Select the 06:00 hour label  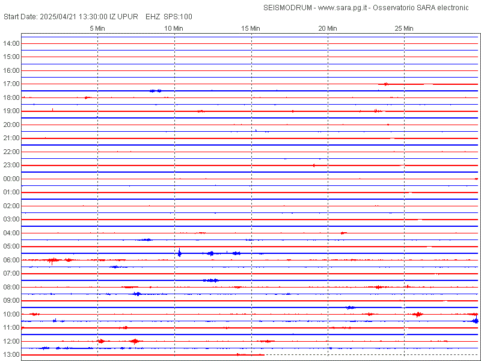11,260
